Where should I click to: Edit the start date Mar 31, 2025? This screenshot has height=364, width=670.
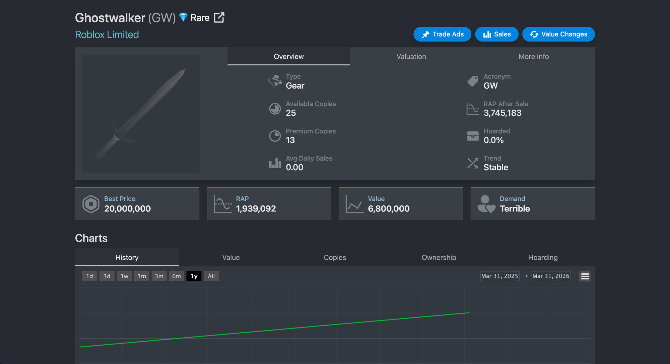click(499, 276)
